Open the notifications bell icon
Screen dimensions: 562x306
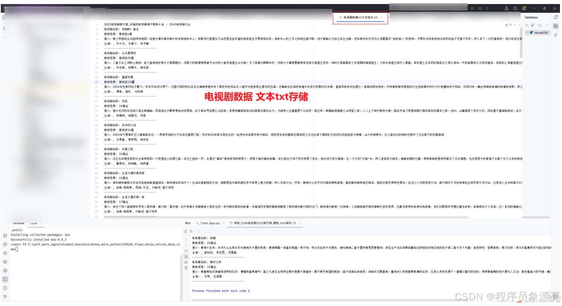tap(556, 18)
